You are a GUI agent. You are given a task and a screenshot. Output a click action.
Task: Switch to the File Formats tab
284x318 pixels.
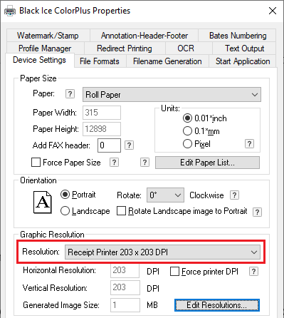(x=100, y=61)
